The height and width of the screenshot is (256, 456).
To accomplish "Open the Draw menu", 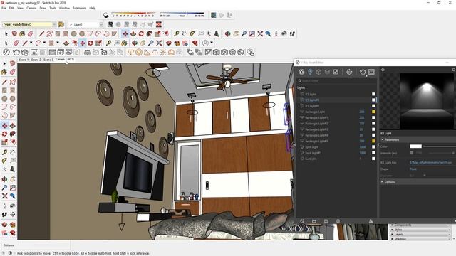I will click(43, 8).
